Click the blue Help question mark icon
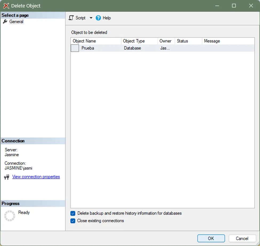260x246 pixels. pos(98,18)
